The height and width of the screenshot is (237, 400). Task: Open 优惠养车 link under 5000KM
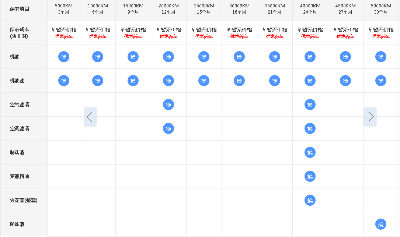64,36
